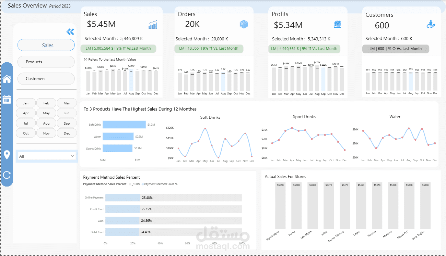Viewport: 446px width, 256px height.
Task: Click the Myers-Lopez store bar
Action: click(280, 205)
